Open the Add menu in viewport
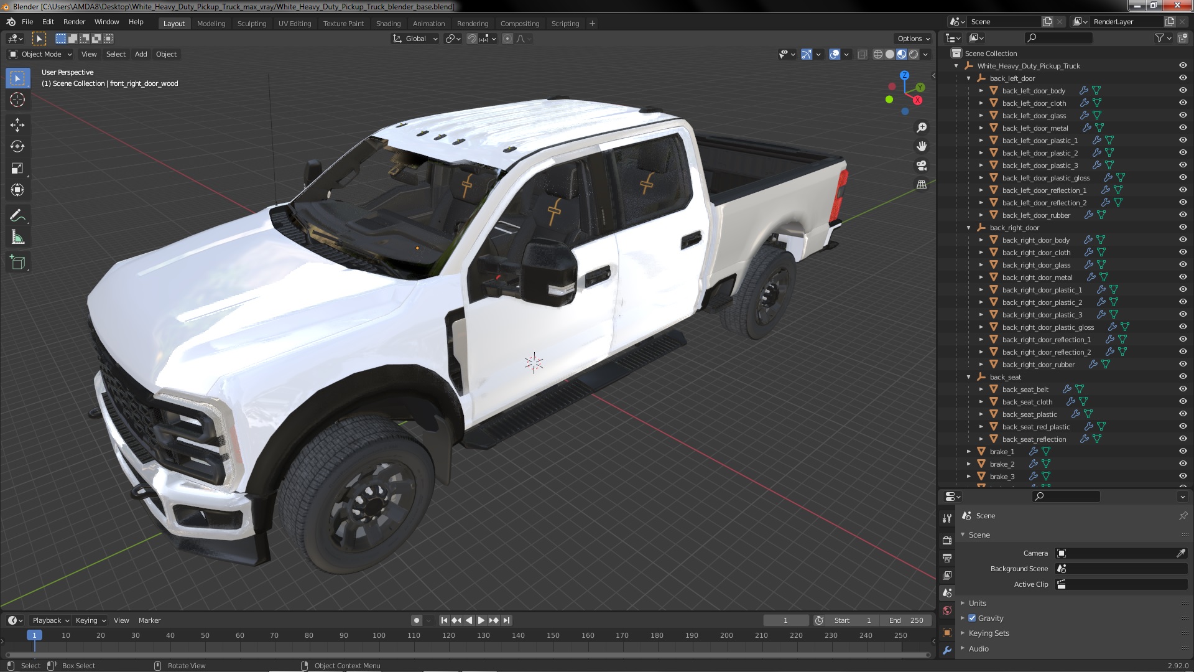 [141, 55]
